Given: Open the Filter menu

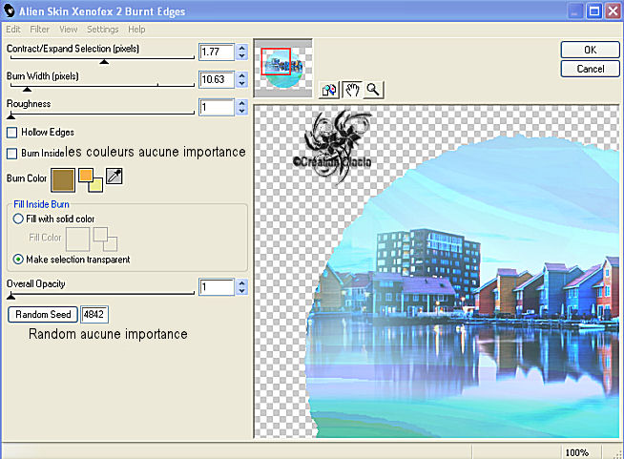Looking at the screenshot, I should coord(38,30).
